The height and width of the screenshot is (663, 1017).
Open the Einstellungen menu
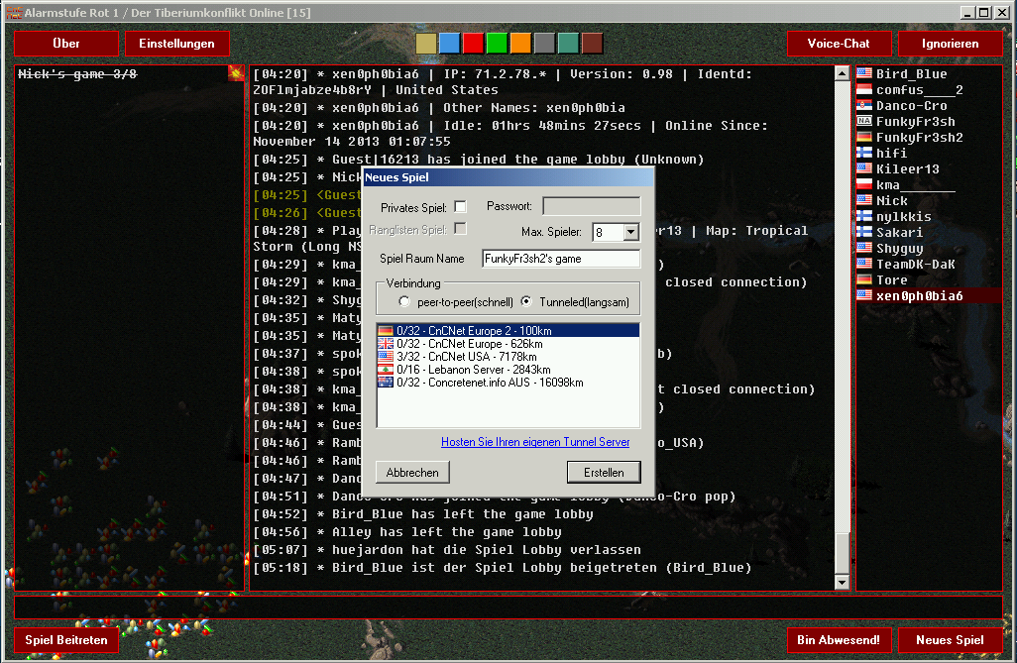point(176,44)
